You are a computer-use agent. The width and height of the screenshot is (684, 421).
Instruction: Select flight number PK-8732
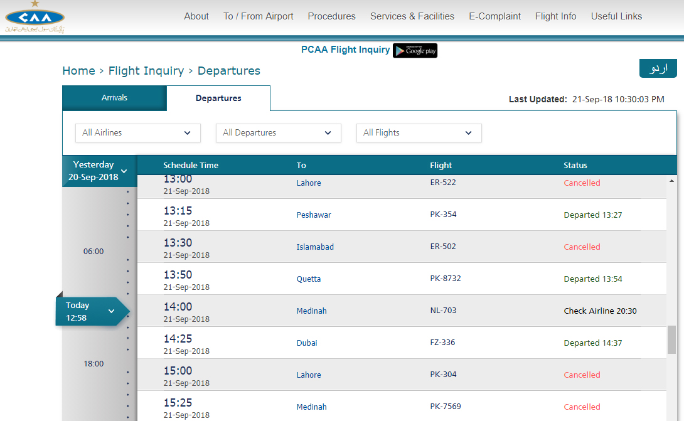[446, 279]
